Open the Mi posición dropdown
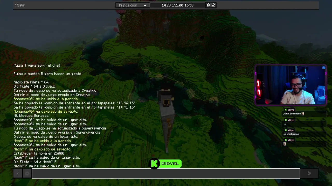This screenshot has width=332, height=186. [x=133, y=5]
